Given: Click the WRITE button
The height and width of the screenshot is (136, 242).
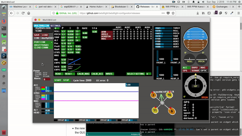Looking at the screenshot, I should [110, 74].
